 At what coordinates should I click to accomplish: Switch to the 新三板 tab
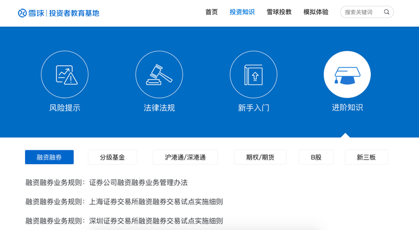(367, 157)
